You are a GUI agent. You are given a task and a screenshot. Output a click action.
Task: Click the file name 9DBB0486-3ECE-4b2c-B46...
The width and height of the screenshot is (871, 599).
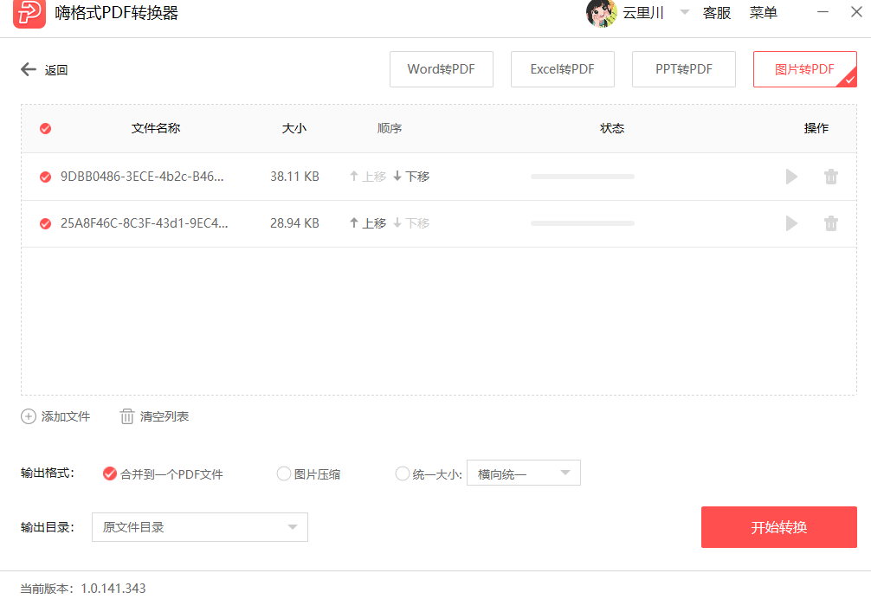click(x=142, y=177)
